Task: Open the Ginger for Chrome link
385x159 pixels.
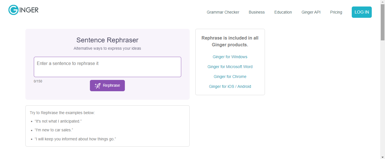Action: click(x=230, y=77)
